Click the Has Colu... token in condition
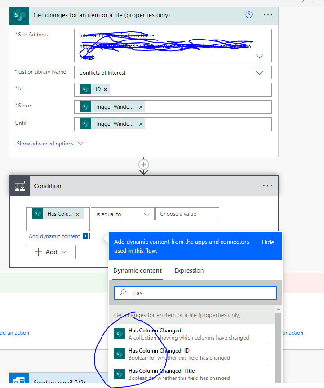Screen dimensions: 324x388 point(58,214)
